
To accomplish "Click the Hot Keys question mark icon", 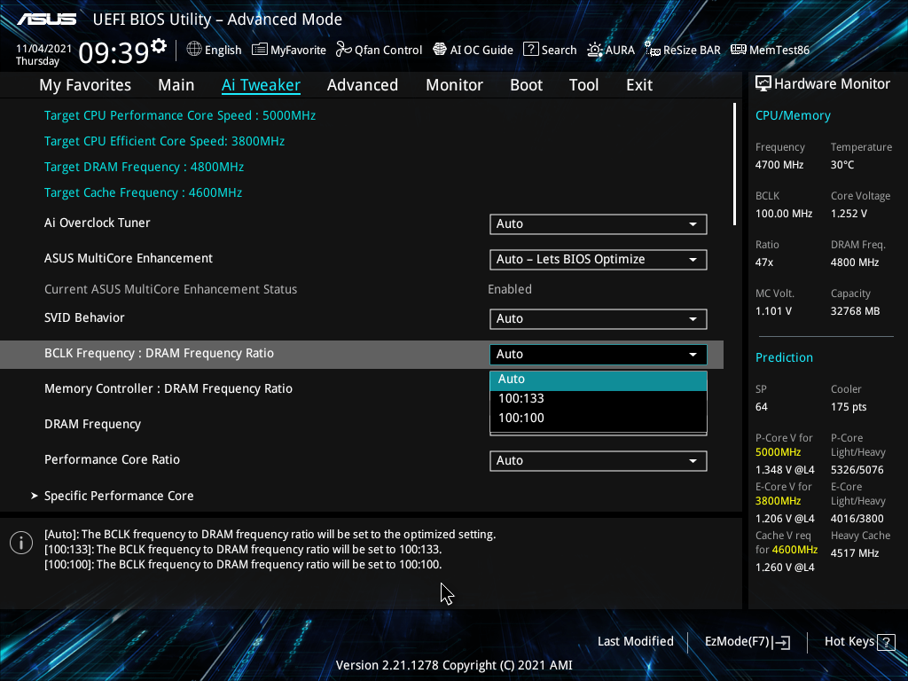I will pyautogui.click(x=886, y=642).
